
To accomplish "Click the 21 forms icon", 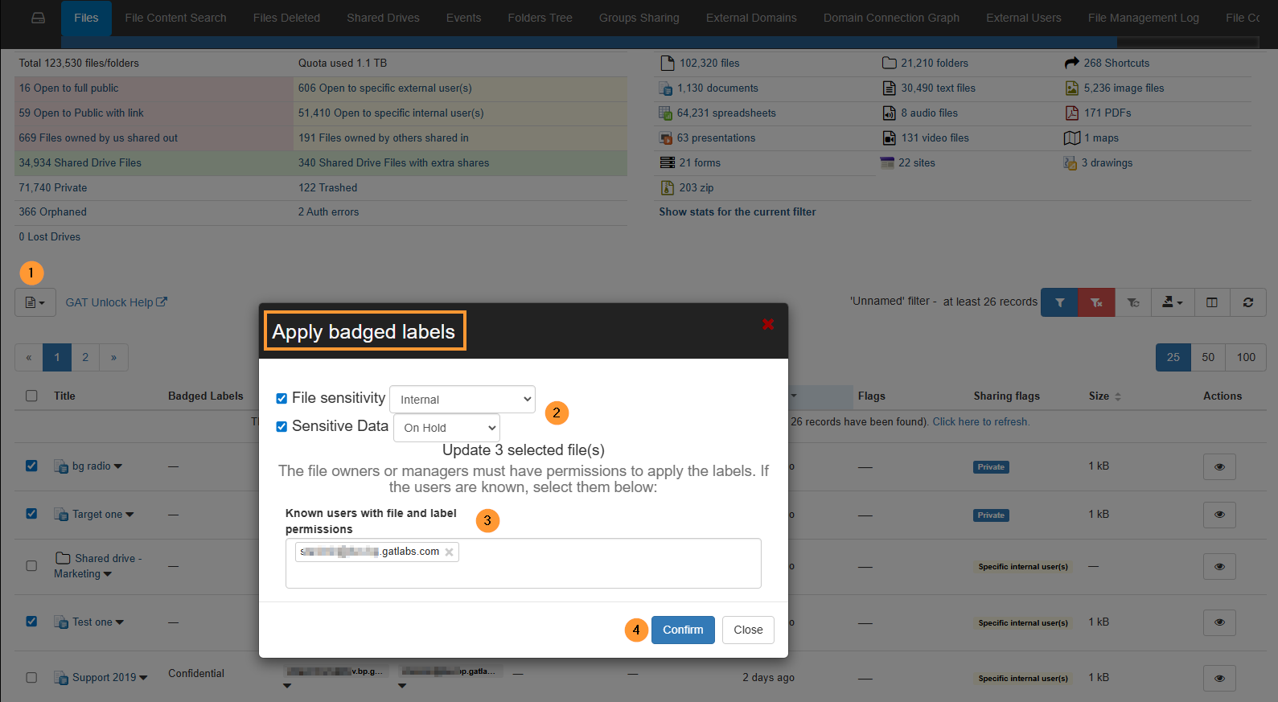I will click(667, 162).
